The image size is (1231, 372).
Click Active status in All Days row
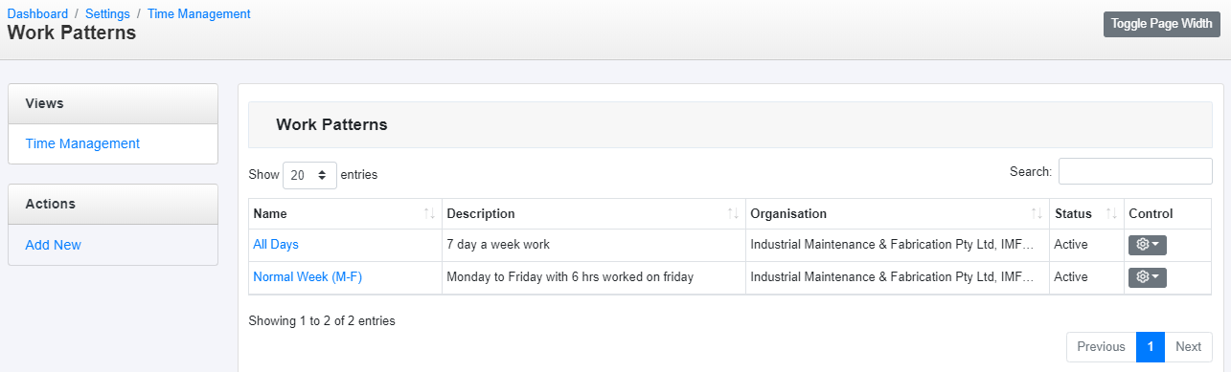(x=1072, y=245)
